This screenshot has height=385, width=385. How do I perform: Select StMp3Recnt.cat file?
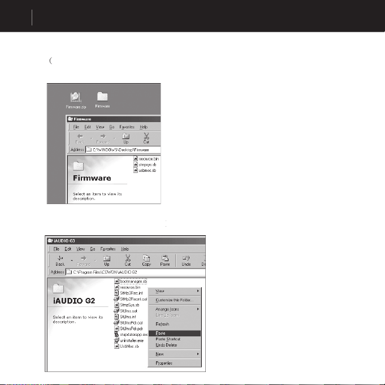[131, 299]
